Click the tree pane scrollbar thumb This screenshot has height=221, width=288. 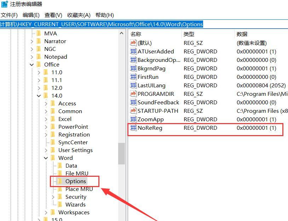pyautogui.click(x=121, y=153)
